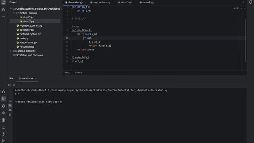The width and height of the screenshot is (254, 143).
Task: Clear Run console with trash icon
Action: click(10, 115)
